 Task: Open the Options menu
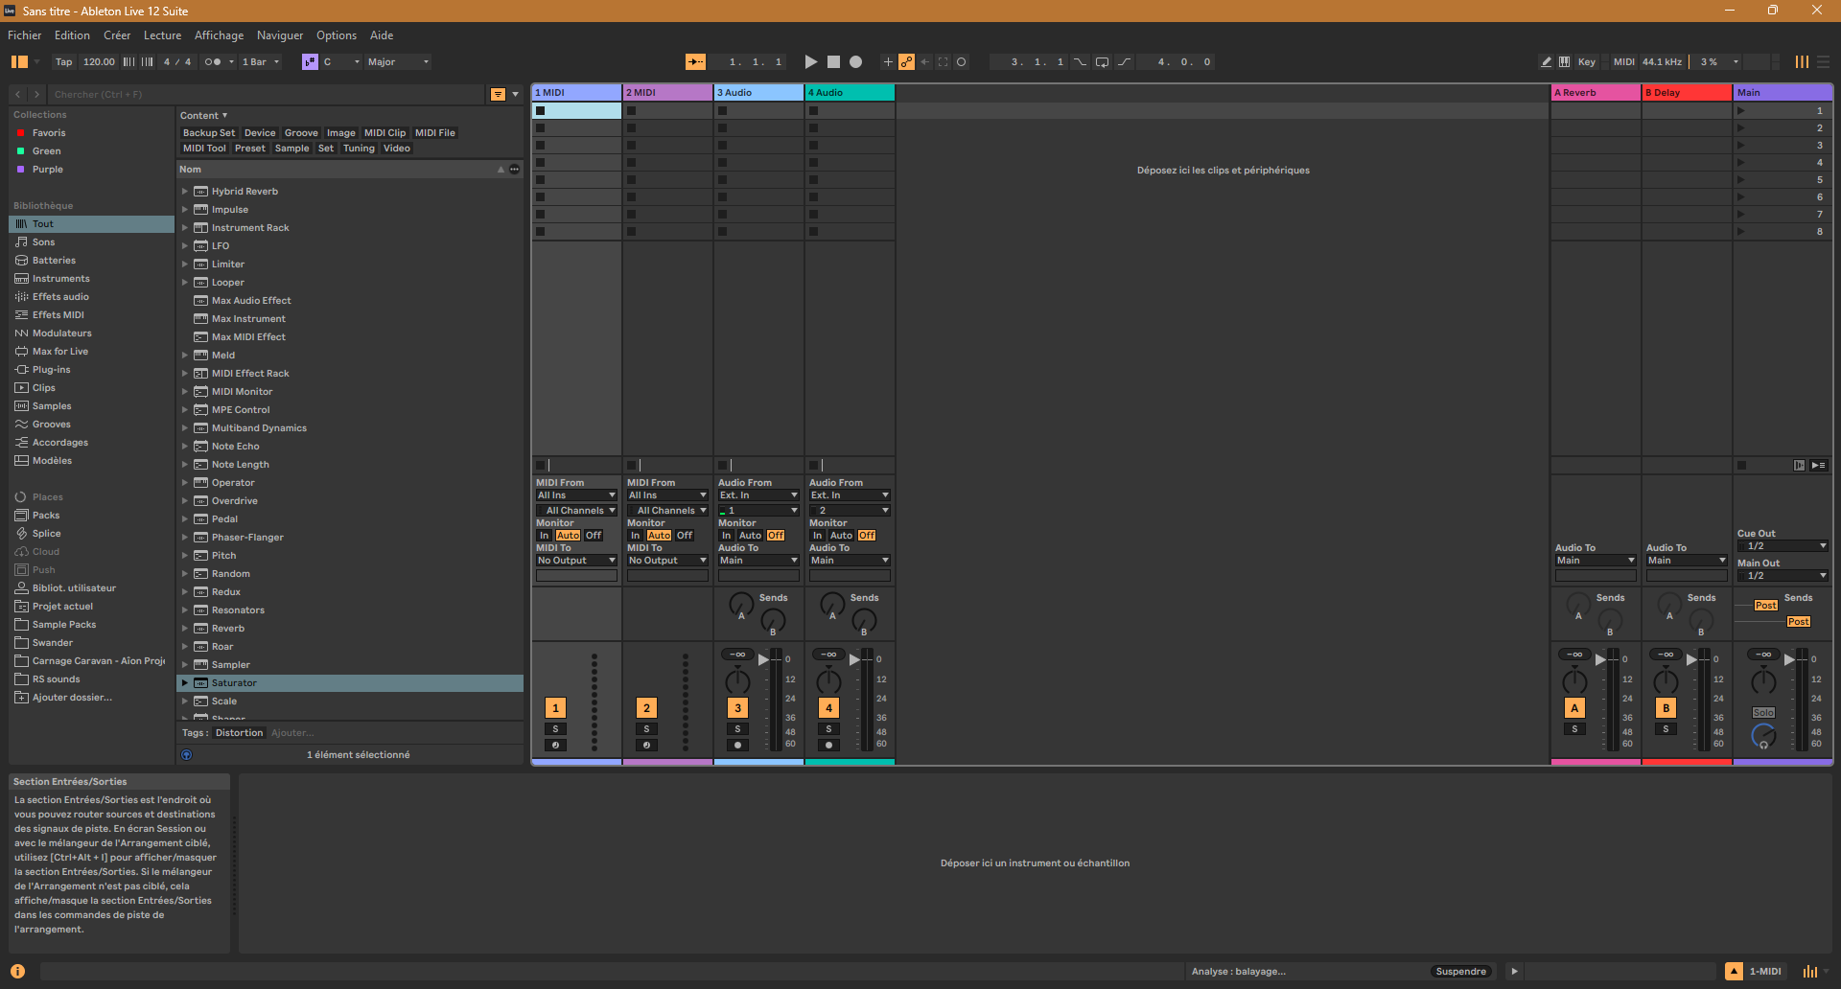click(337, 35)
